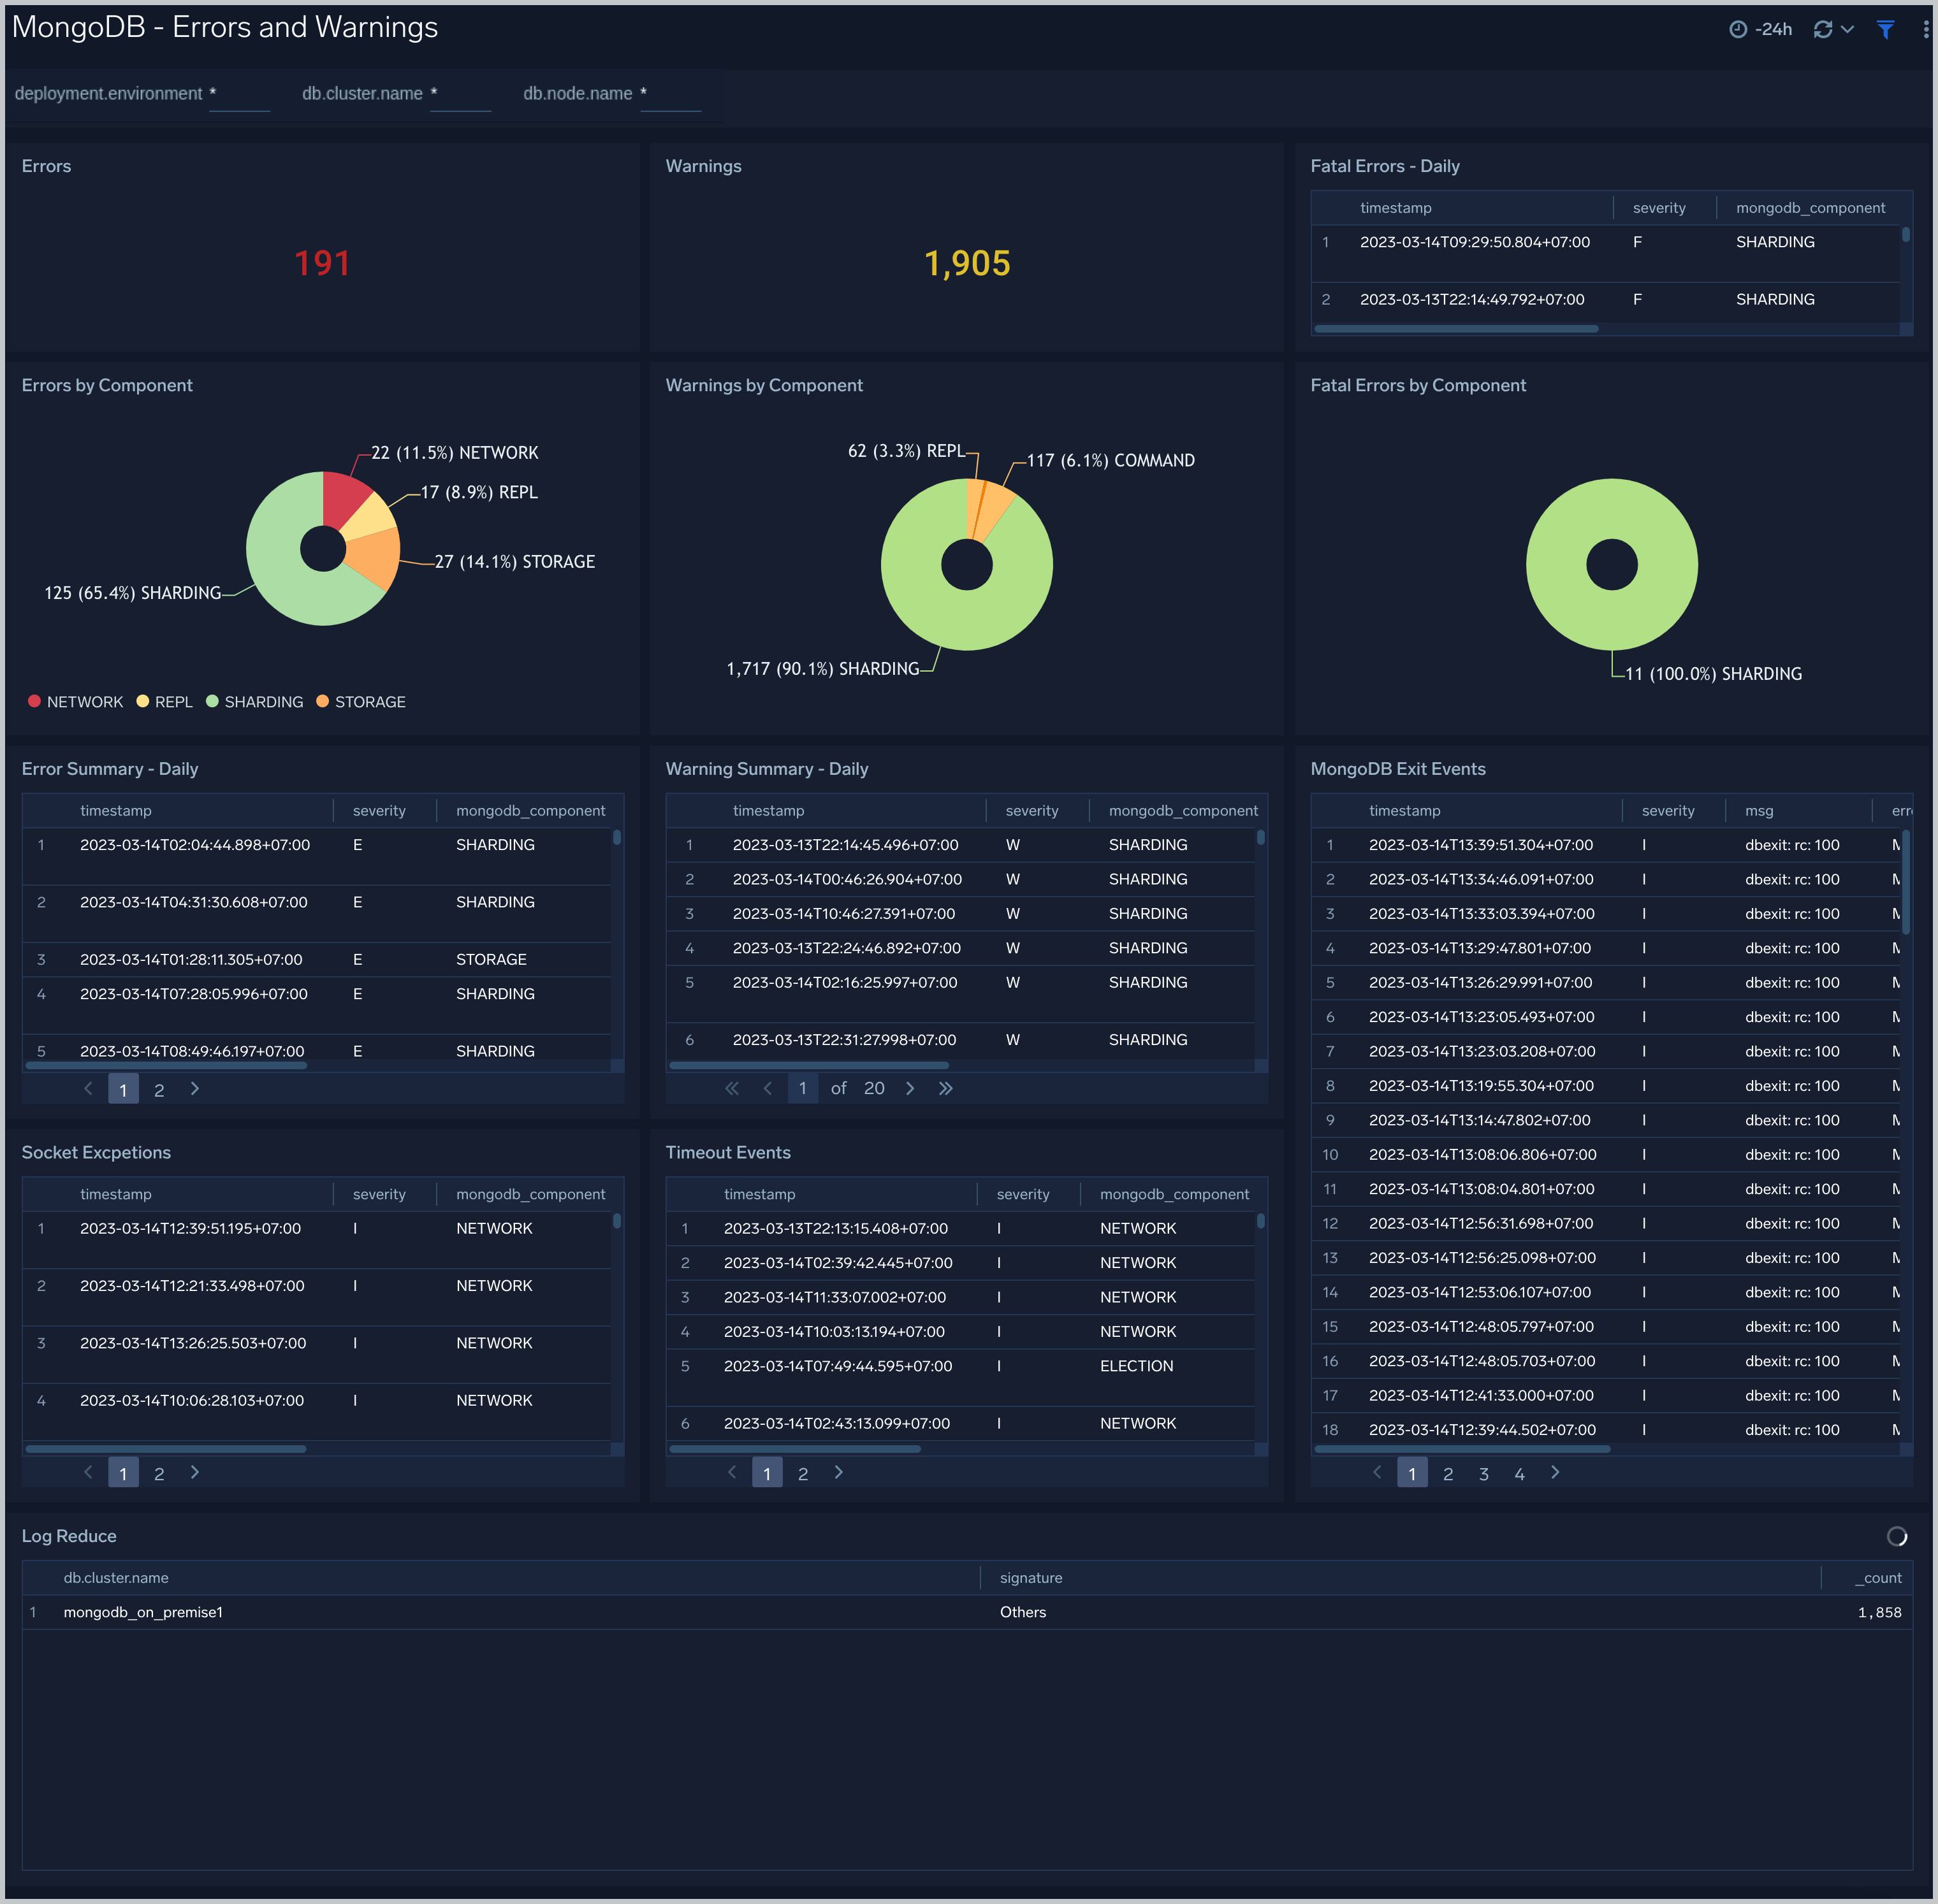Sort Warning Summary by mongodb_component column

pos(1183,811)
